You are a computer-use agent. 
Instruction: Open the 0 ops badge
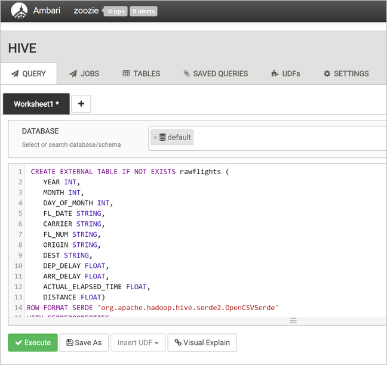click(116, 11)
